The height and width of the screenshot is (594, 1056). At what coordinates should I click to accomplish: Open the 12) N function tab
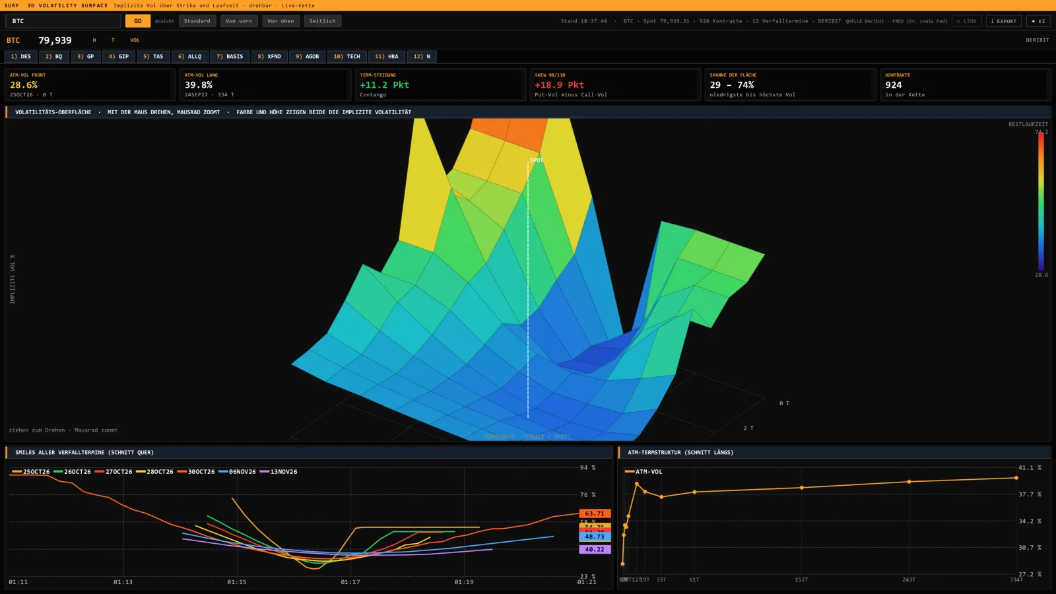coord(422,57)
